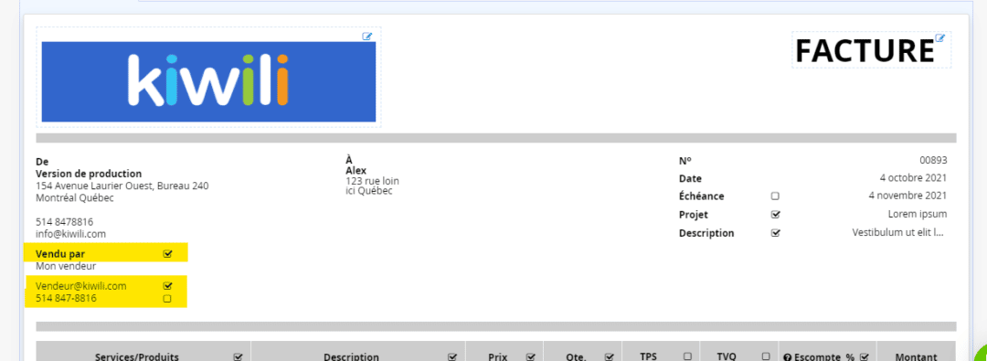987x361 pixels.
Task: Click the edit icon beside FACTURE title
Action: 939,37
